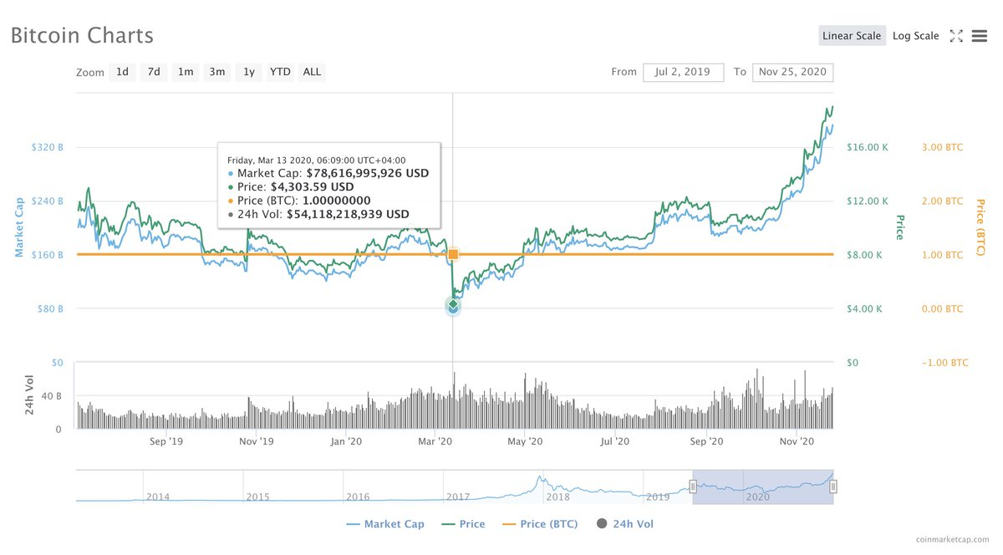Open the chart hamburger menu
1003x555 pixels.
click(x=980, y=36)
